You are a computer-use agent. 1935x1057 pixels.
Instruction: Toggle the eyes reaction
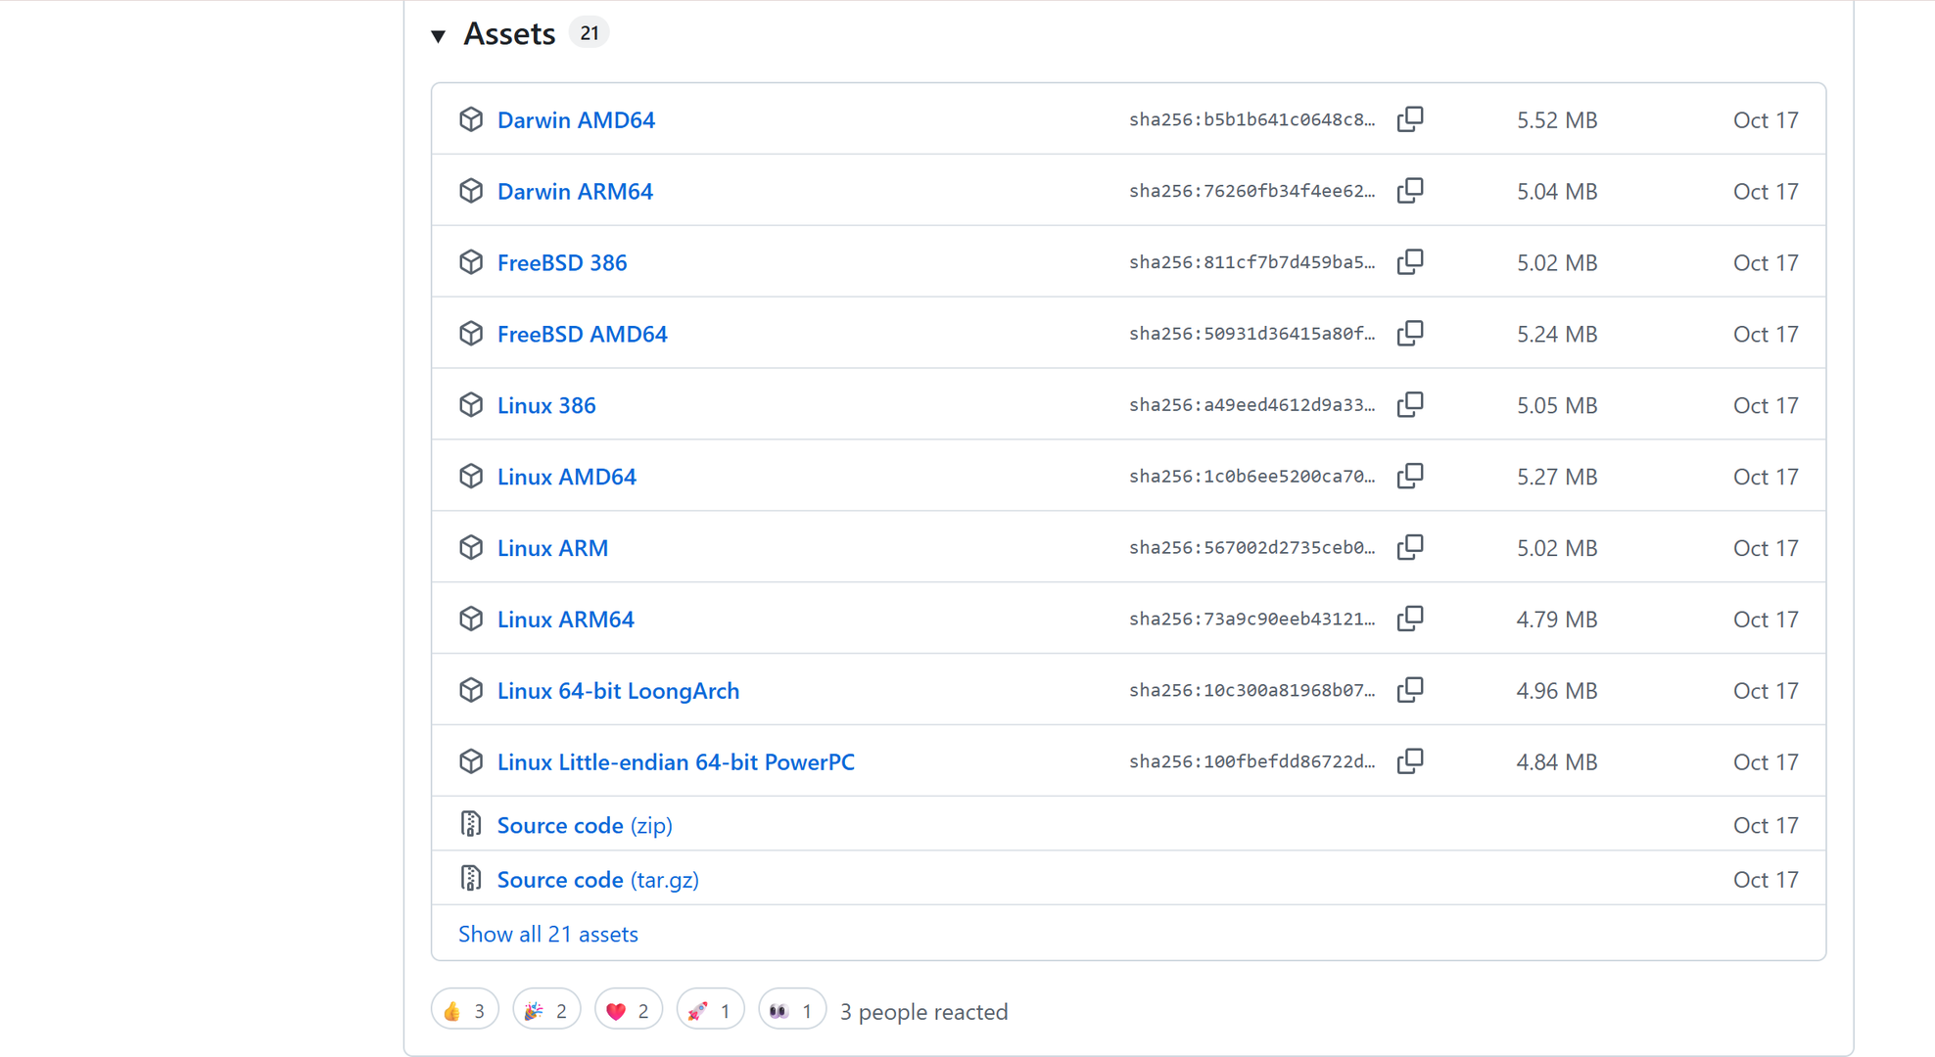(x=791, y=1011)
